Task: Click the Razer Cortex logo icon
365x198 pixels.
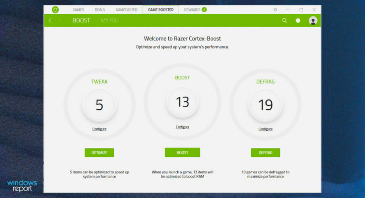Action: (x=55, y=10)
